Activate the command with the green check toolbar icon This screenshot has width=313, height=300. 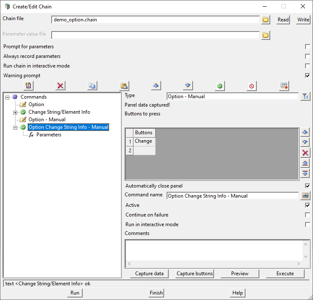coord(220,86)
